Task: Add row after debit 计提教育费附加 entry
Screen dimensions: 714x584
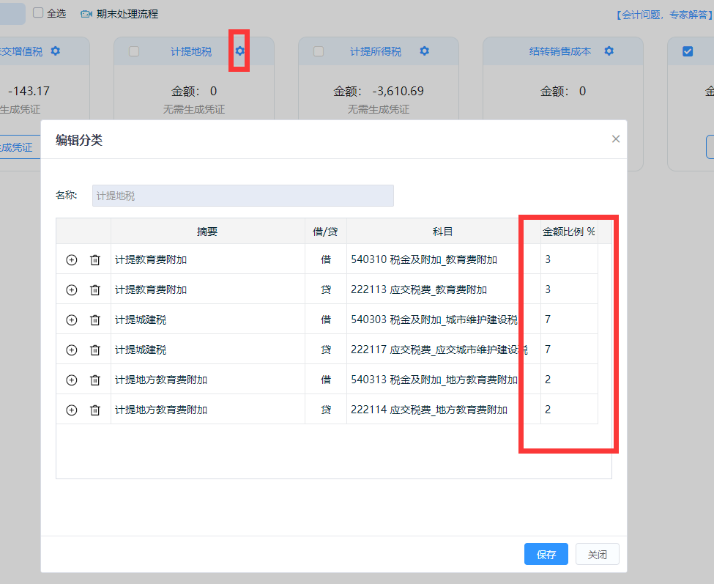Action: [x=72, y=259]
